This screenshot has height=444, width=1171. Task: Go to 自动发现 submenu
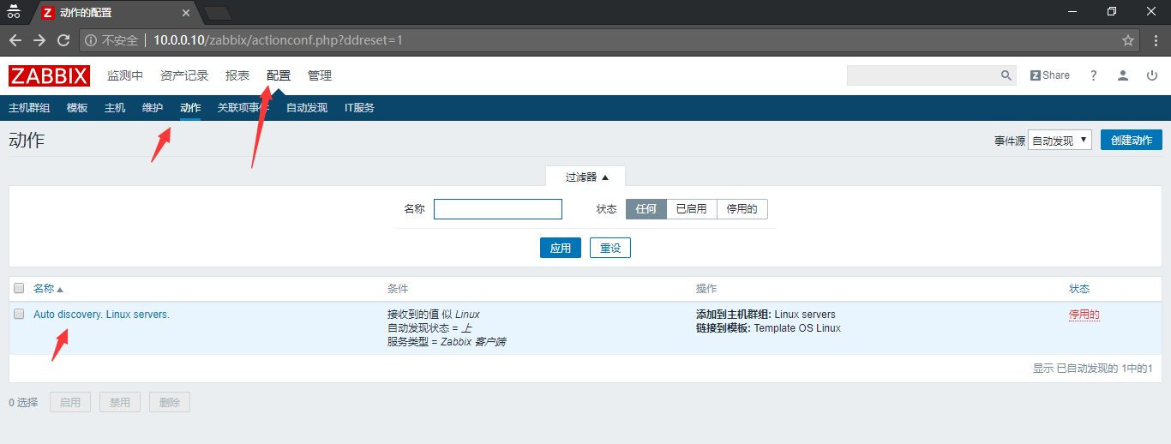coord(307,108)
